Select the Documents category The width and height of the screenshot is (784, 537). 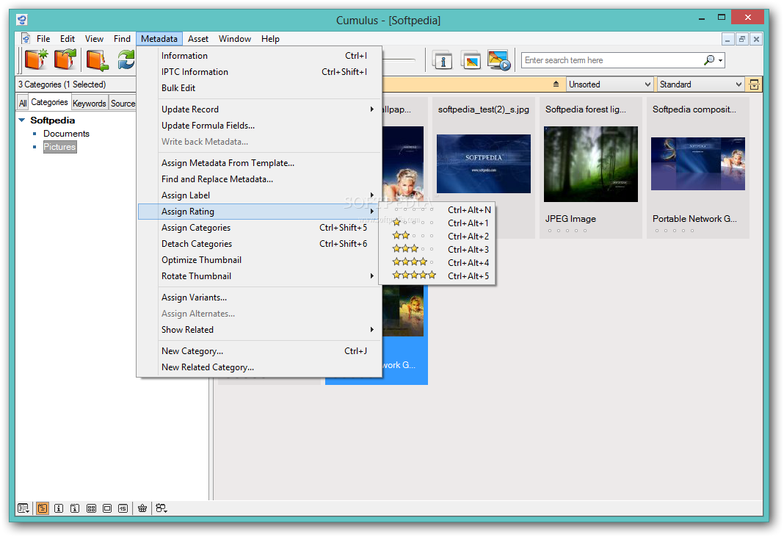pos(66,134)
